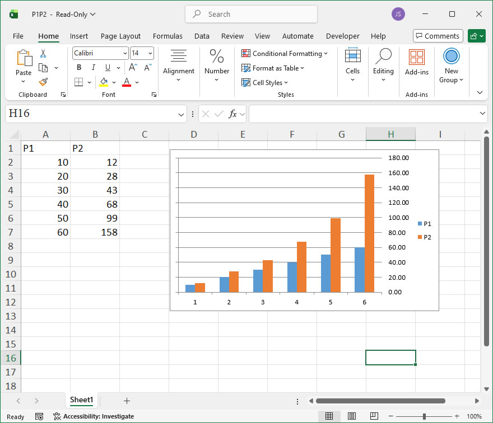The image size is (493, 423).
Task: Click the Editing magnifier icon
Action: click(383, 57)
